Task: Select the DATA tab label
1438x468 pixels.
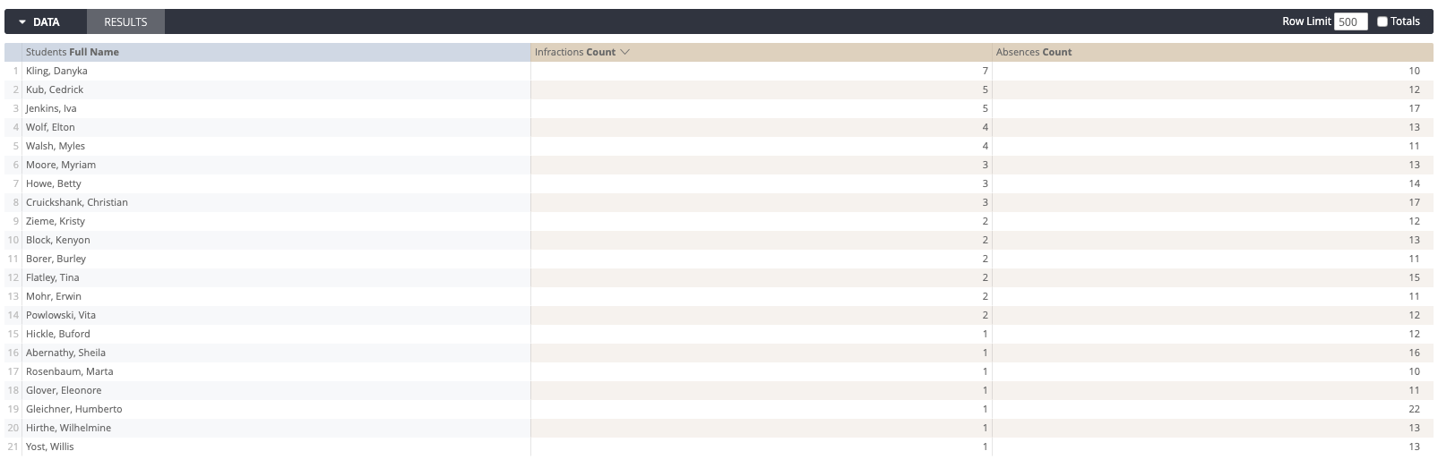Action: click(47, 22)
